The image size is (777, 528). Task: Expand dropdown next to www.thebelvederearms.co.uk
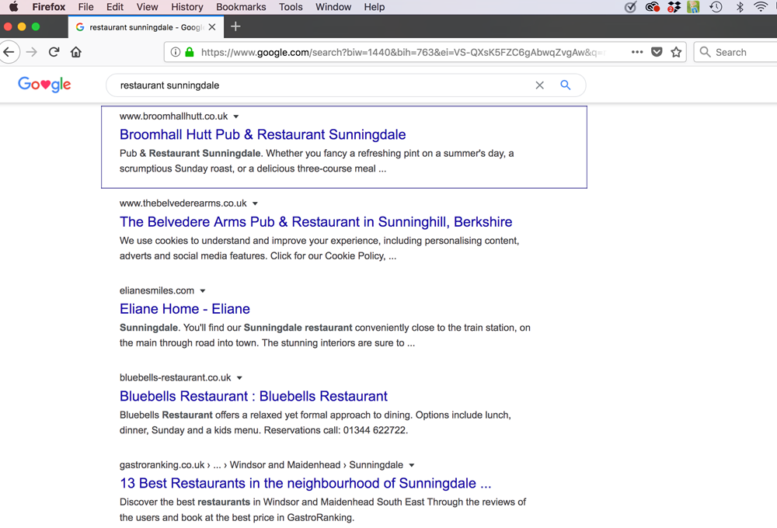255,203
